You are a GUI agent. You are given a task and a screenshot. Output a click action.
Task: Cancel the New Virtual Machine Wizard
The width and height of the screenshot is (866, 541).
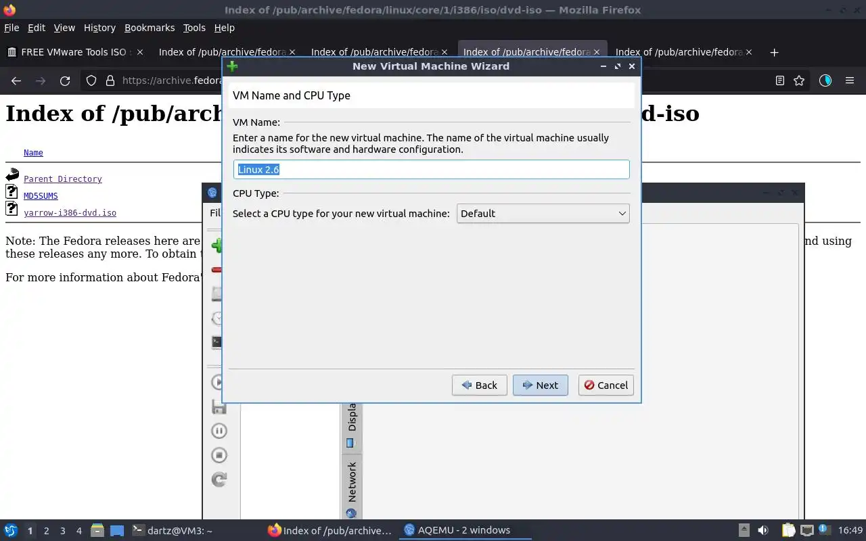pos(606,385)
